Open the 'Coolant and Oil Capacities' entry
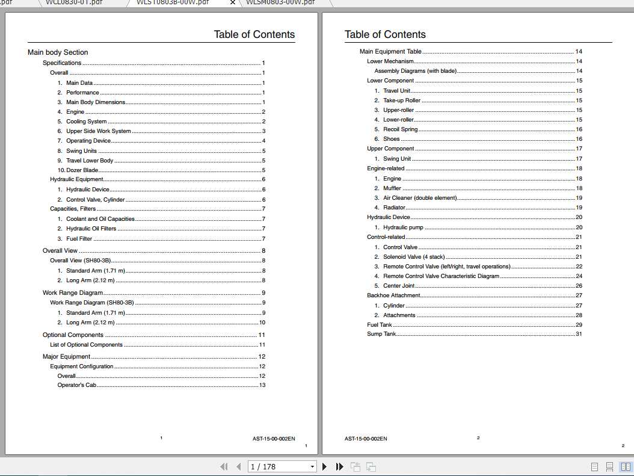This screenshot has width=634, height=476. coord(161,219)
